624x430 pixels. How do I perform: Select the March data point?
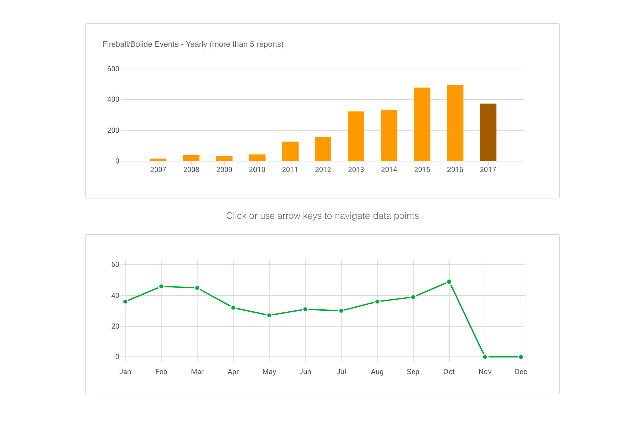pos(197,288)
